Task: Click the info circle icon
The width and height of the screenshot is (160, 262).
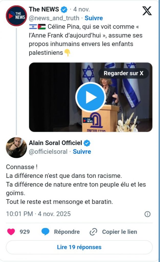Action: tap(147, 214)
